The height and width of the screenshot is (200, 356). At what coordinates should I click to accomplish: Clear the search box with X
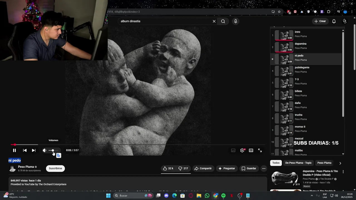pos(214,21)
